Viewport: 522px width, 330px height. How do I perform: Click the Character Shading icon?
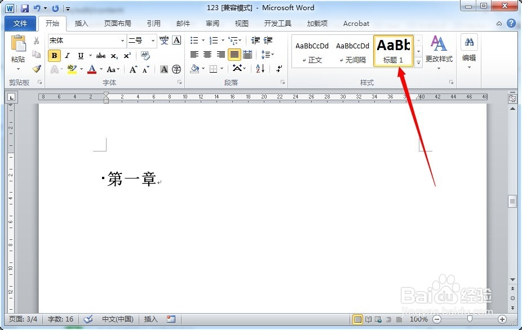pos(164,69)
